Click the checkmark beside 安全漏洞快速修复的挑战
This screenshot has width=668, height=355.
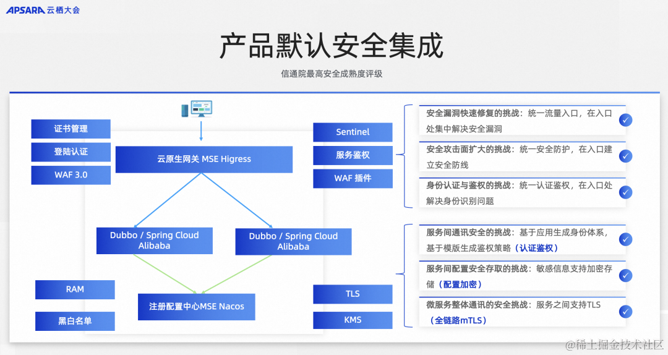(625, 120)
